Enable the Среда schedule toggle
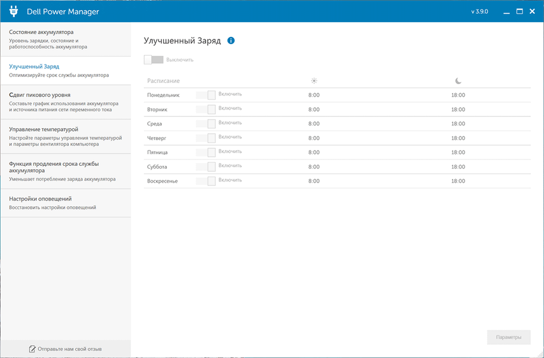544x358 pixels. [206, 124]
